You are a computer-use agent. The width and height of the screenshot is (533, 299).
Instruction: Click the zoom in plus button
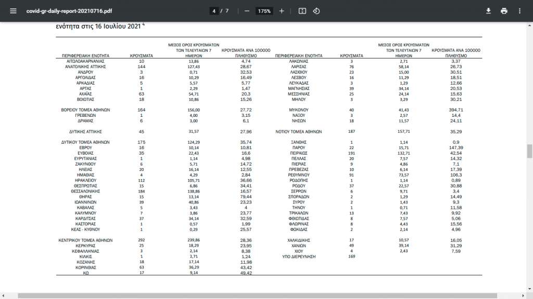(282, 11)
